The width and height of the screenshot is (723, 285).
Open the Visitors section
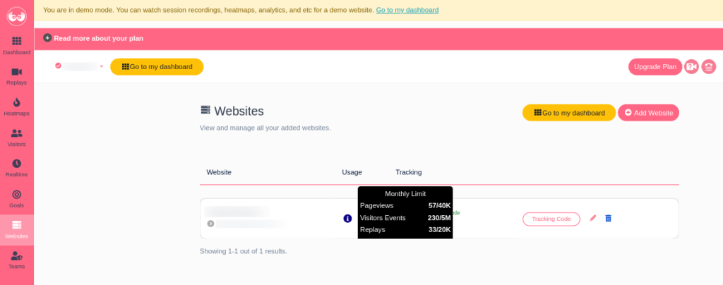click(x=17, y=138)
